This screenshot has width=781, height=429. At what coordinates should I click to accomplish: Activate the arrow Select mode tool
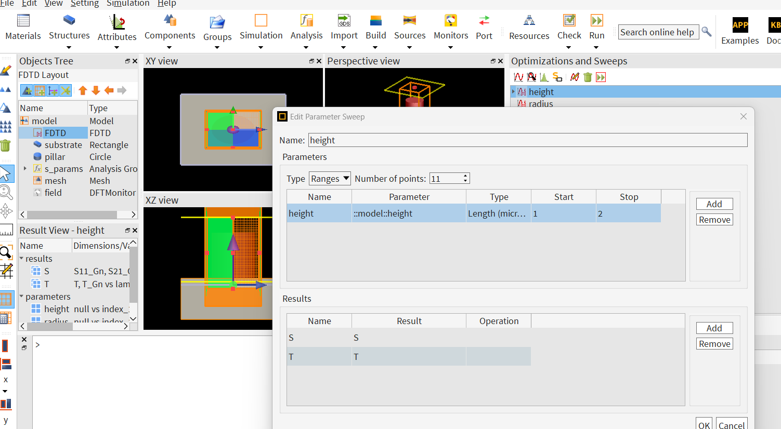click(x=6, y=173)
